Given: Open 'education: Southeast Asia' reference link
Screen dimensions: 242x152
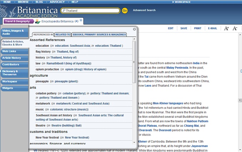Looking at the screenshot, I should click(x=72, y=46).
